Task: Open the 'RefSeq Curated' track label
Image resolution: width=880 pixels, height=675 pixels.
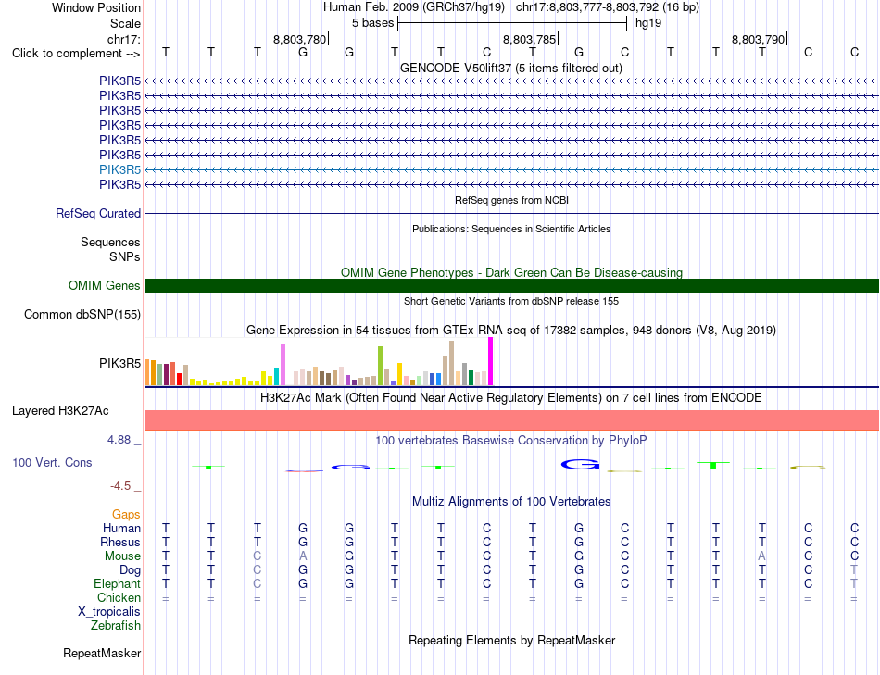Action: click(97, 213)
